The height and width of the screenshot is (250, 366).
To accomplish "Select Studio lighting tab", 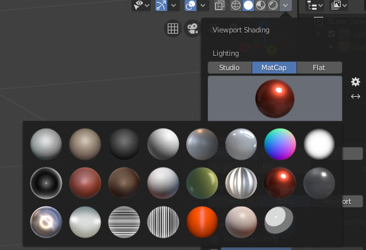I will point(229,68).
